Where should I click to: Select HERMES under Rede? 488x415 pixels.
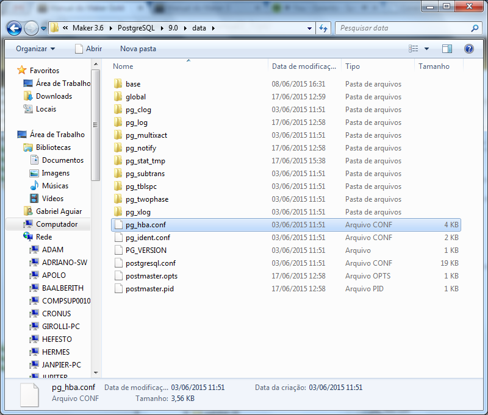56,352
